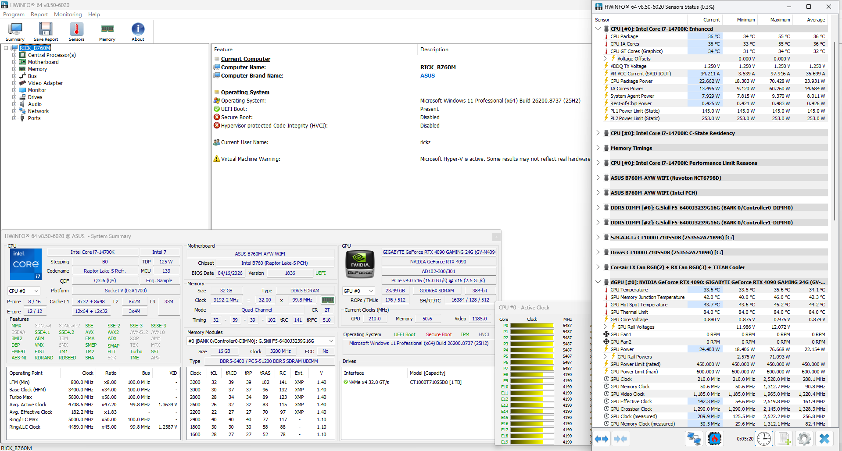This screenshot has height=451, width=842.
Task: Click the clock icon beside the 0:05:20 timer
Action: [764, 439]
